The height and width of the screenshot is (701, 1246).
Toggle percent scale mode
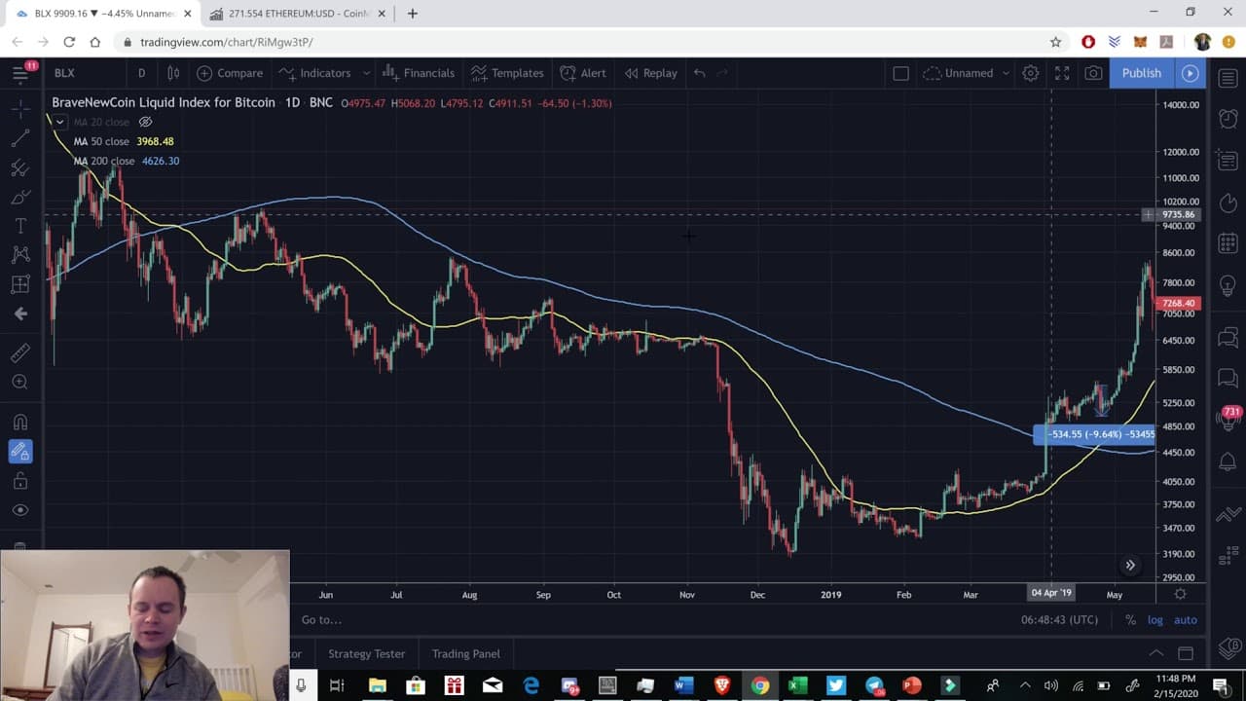coord(1130,620)
